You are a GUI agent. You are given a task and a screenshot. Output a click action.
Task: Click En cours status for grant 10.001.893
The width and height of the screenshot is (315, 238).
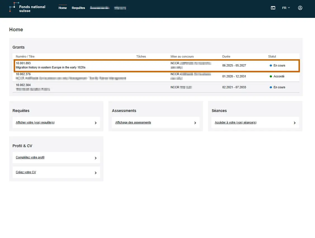tap(278, 65)
